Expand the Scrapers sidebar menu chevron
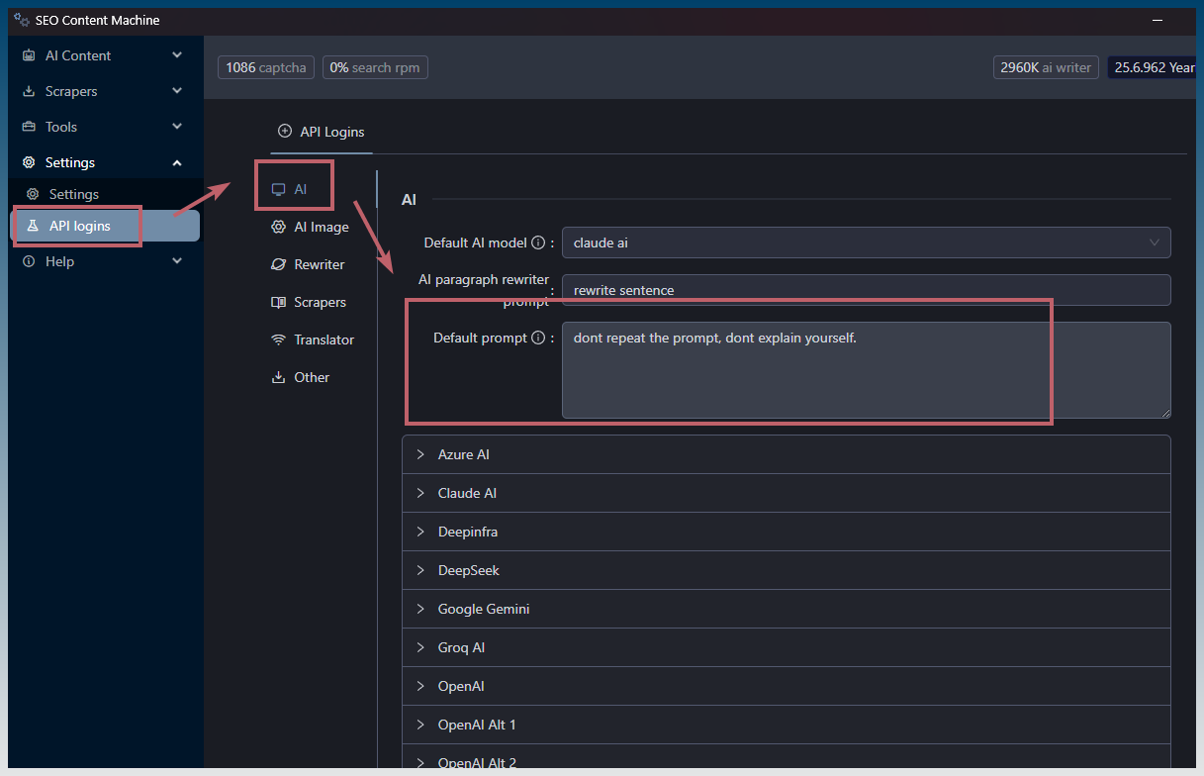 [x=177, y=91]
